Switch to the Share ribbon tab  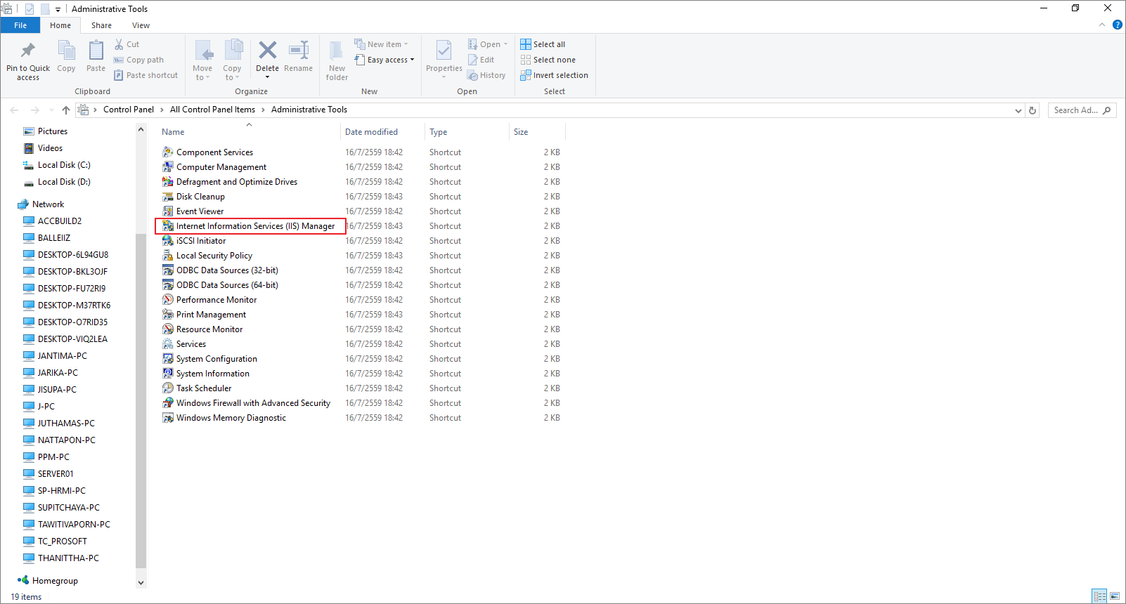[x=101, y=25]
